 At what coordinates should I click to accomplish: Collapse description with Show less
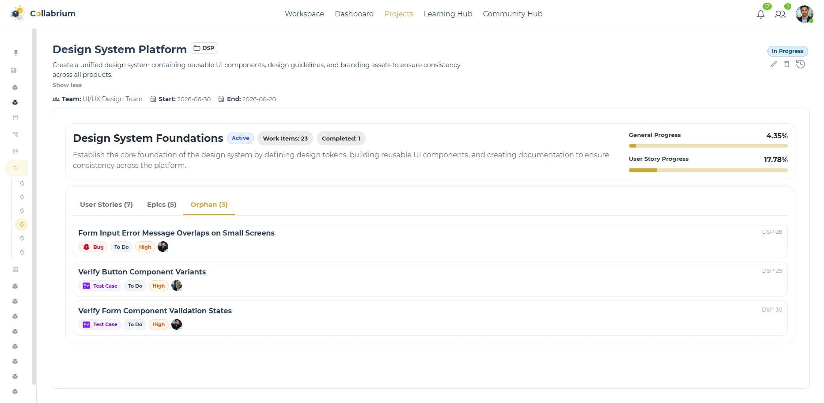pyautogui.click(x=67, y=85)
